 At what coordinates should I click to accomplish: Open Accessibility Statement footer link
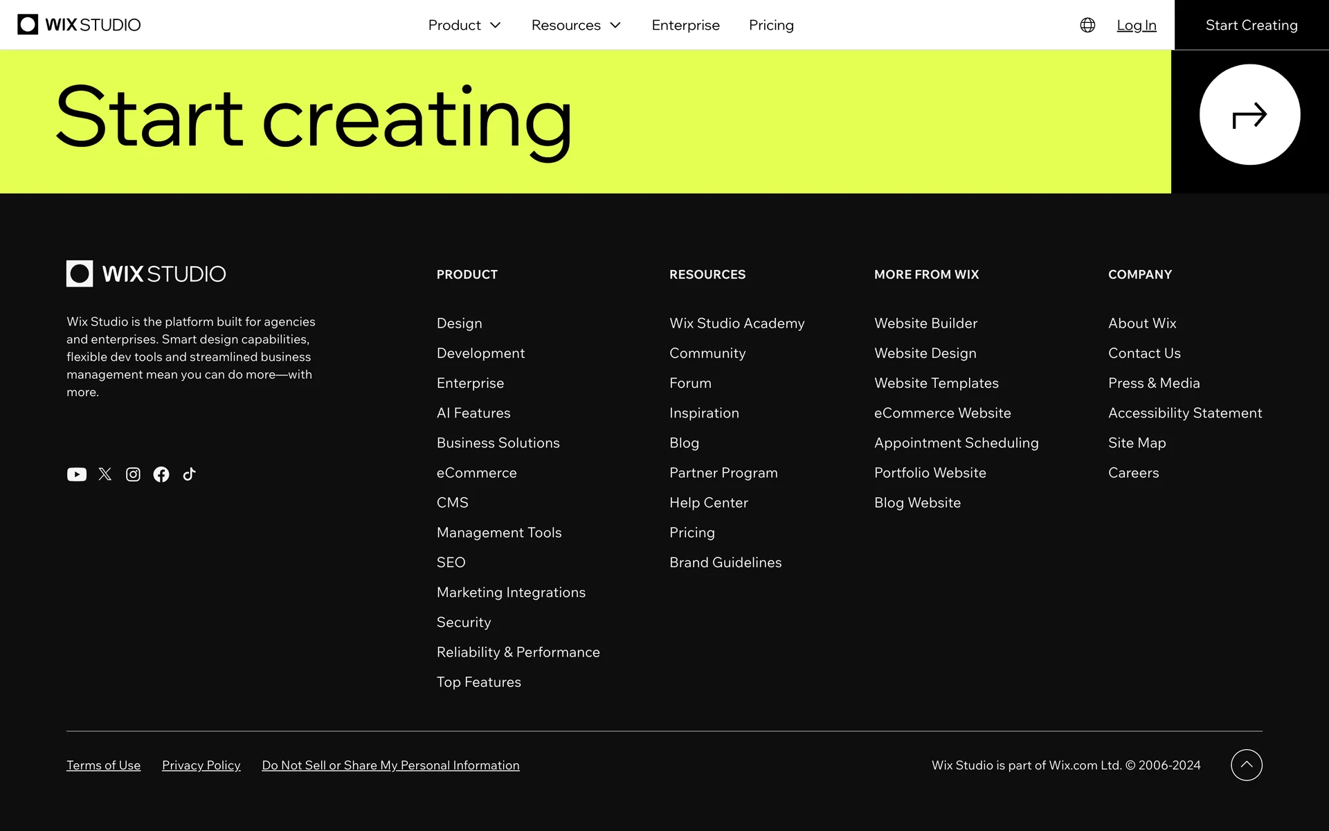pyautogui.click(x=1184, y=413)
